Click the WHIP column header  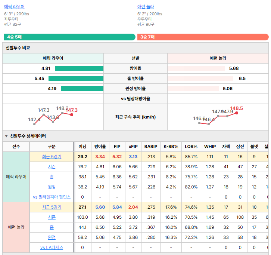tap(210, 147)
